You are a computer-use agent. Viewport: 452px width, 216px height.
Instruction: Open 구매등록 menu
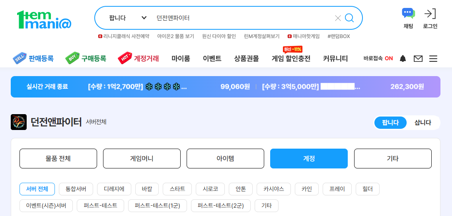pos(94,59)
